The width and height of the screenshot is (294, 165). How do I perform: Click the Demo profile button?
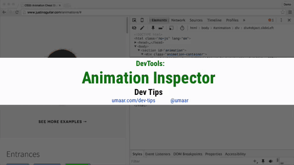[287, 5]
